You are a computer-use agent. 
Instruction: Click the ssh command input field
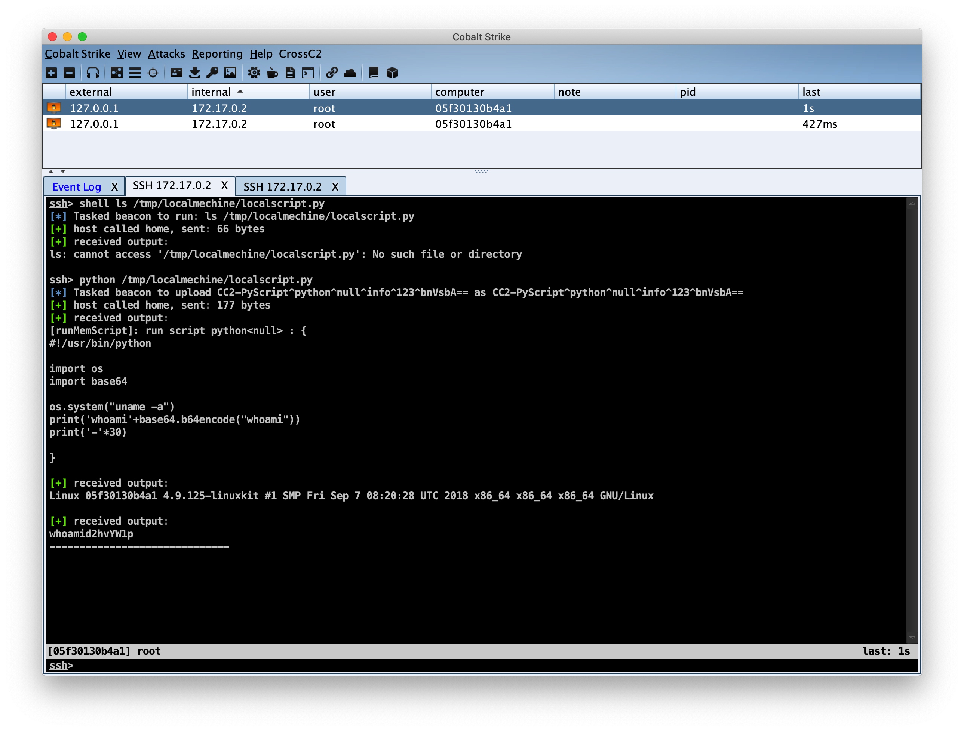479,665
